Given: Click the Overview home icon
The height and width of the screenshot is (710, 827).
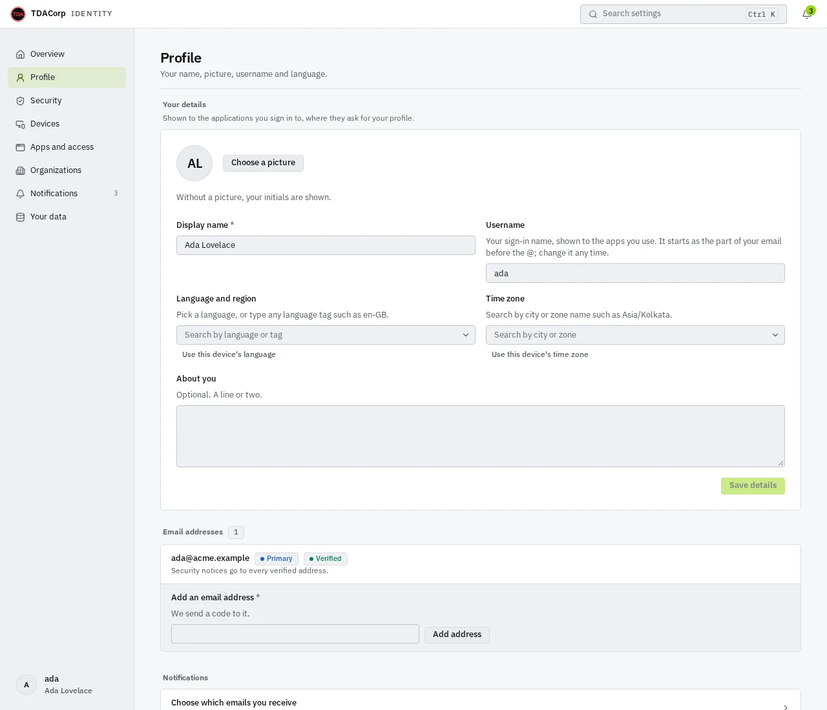Looking at the screenshot, I should pos(20,54).
